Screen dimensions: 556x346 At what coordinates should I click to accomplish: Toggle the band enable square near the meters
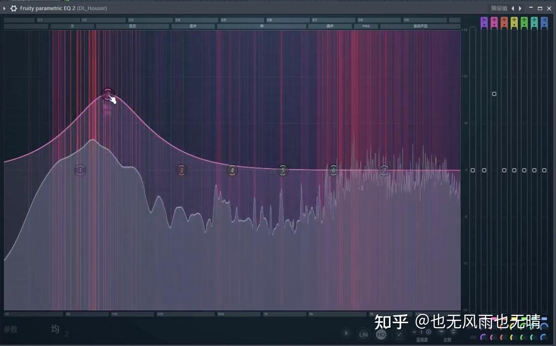[x=494, y=93]
